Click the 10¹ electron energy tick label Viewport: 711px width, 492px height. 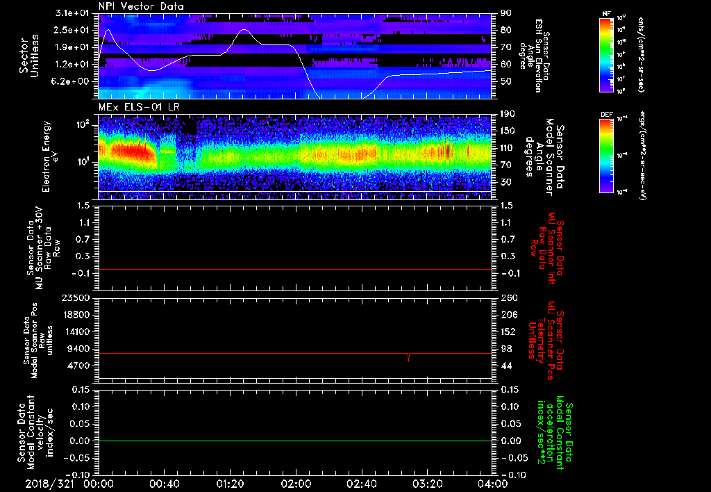click(x=83, y=162)
